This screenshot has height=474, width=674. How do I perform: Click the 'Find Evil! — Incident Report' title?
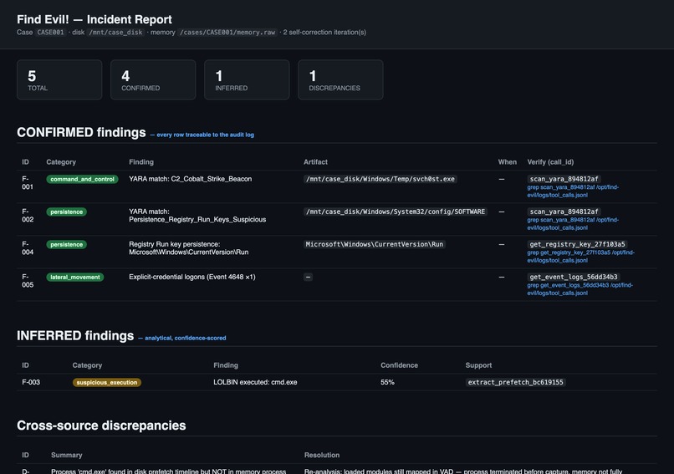94,19
